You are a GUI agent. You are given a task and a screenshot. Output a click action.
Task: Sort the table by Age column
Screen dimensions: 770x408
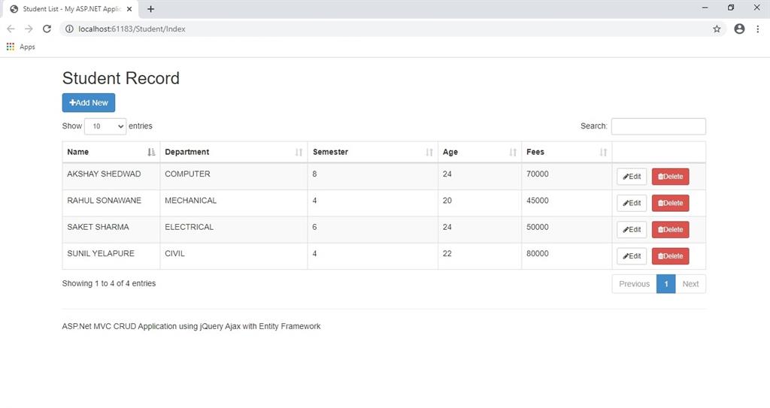click(x=479, y=152)
